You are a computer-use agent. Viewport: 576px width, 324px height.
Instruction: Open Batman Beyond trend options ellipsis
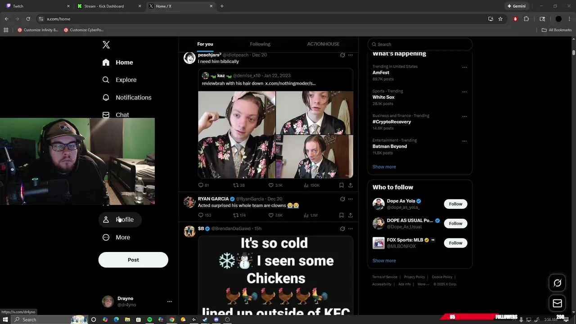click(464, 141)
